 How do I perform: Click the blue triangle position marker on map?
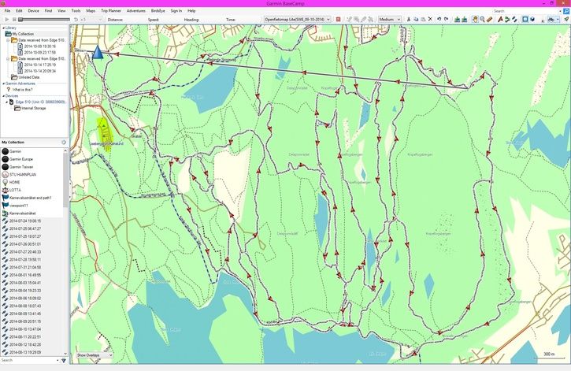point(97,52)
